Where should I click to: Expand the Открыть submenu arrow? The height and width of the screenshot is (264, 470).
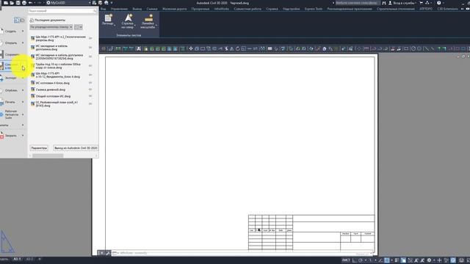pos(23,43)
